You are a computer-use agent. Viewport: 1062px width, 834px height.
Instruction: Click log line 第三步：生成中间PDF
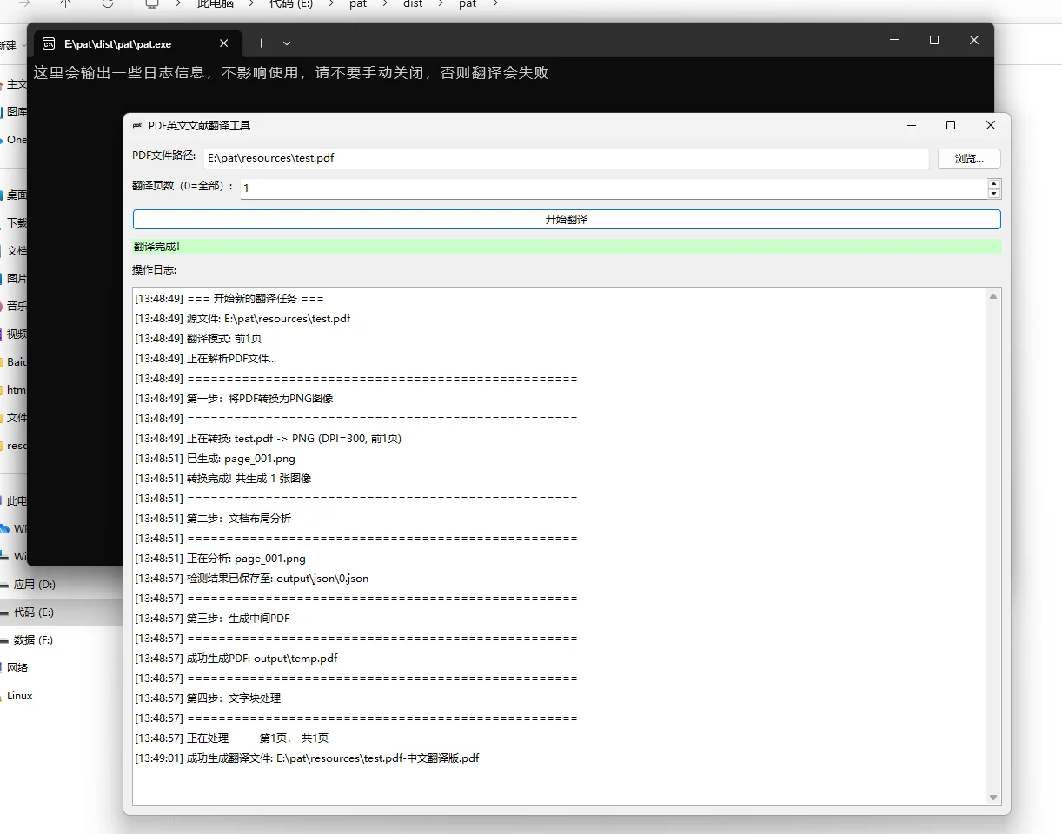point(212,619)
